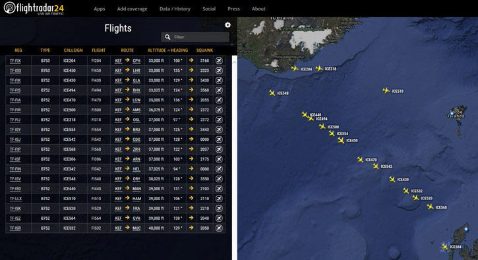
Task: Select ICE318 aircraft icon on map
Action: click(319, 68)
